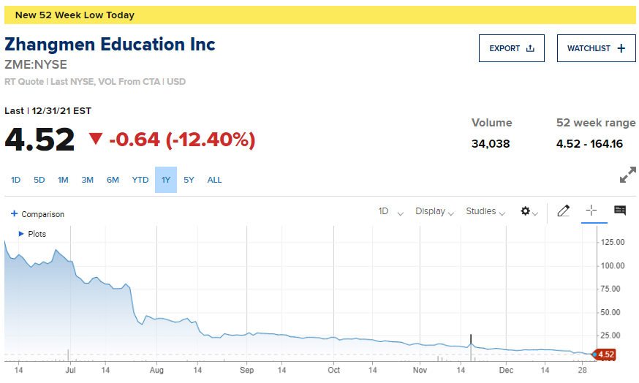Click the Oct date axis label
Viewport: 639px width, 383px height.
tap(334, 370)
